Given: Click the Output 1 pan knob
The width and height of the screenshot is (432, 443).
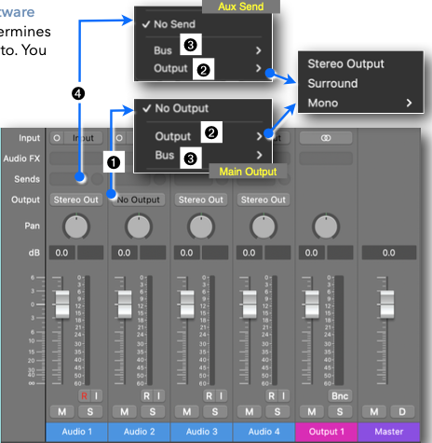Looking at the screenshot, I should click(326, 227).
